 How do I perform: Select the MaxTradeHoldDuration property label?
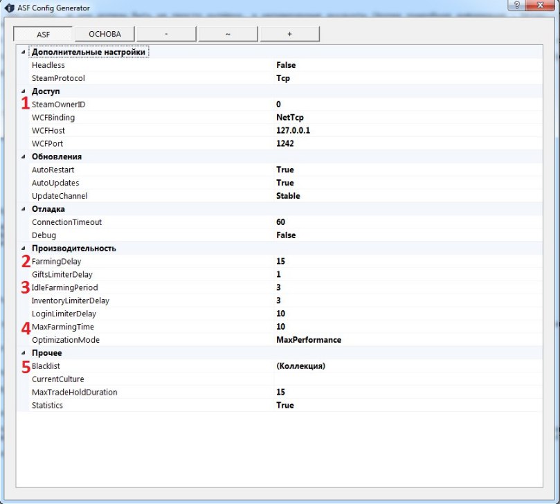tap(74, 393)
